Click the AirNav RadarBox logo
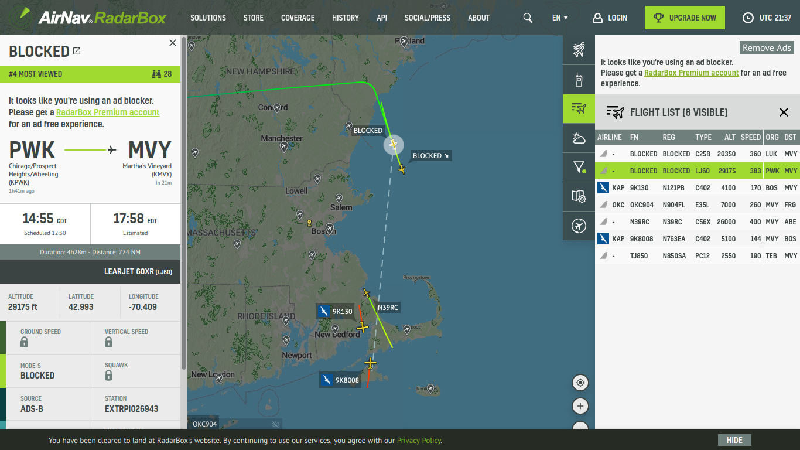The width and height of the screenshot is (800, 450). point(93,17)
